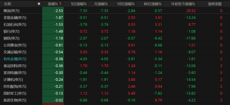Click 银行 10-day value 1.16
The image size is (230, 105).
131,31
